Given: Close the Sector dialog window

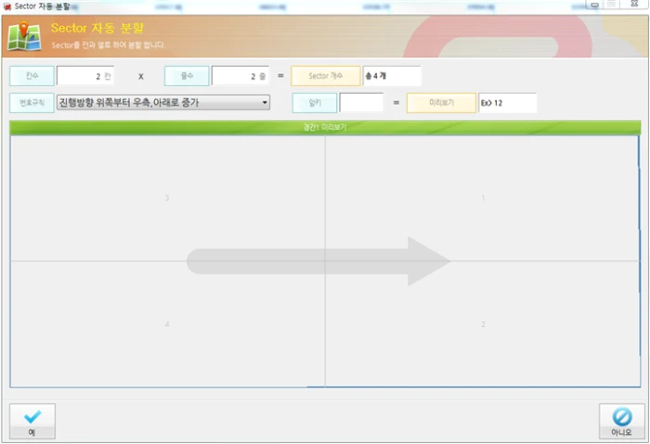Looking at the screenshot, I should click(x=634, y=4).
